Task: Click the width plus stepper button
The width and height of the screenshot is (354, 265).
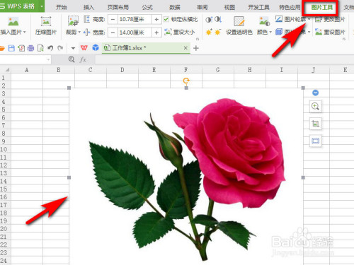Action: point(156,33)
